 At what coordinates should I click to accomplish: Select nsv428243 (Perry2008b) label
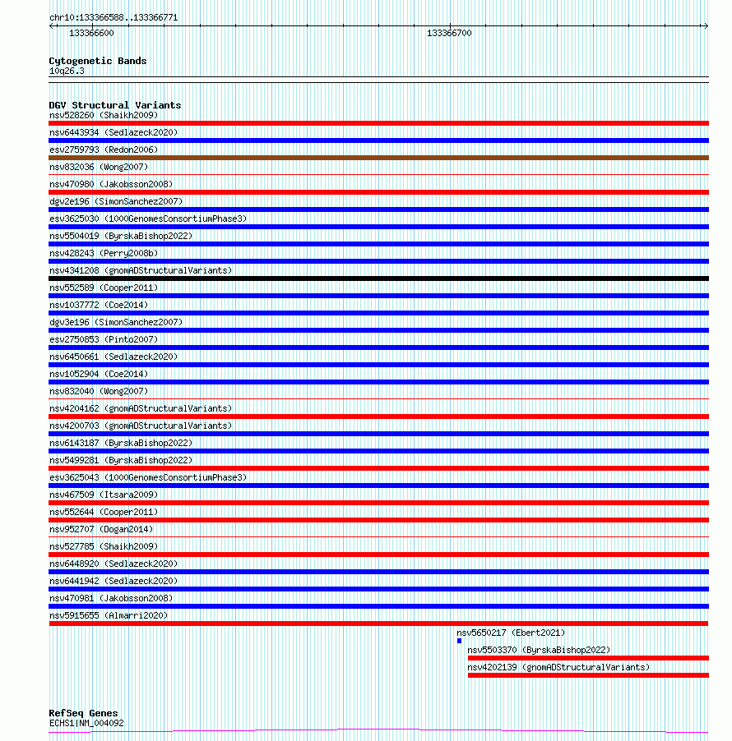point(104,253)
